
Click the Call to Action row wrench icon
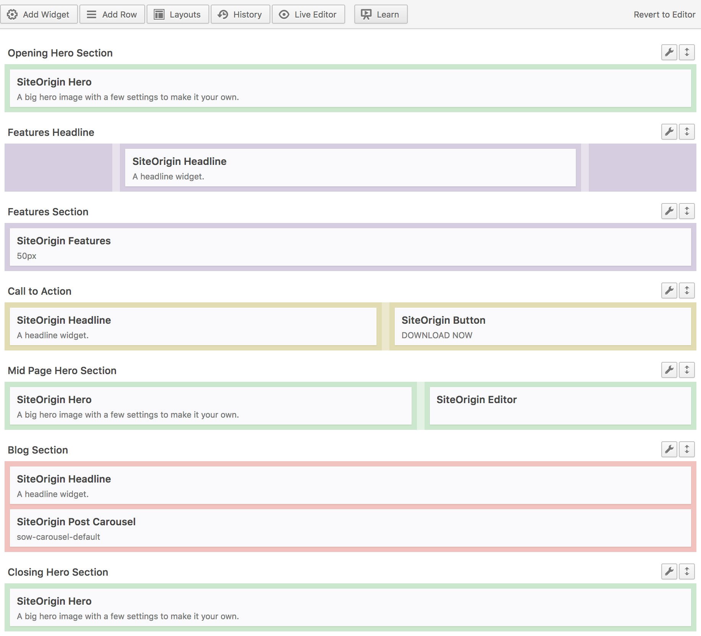(669, 291)
